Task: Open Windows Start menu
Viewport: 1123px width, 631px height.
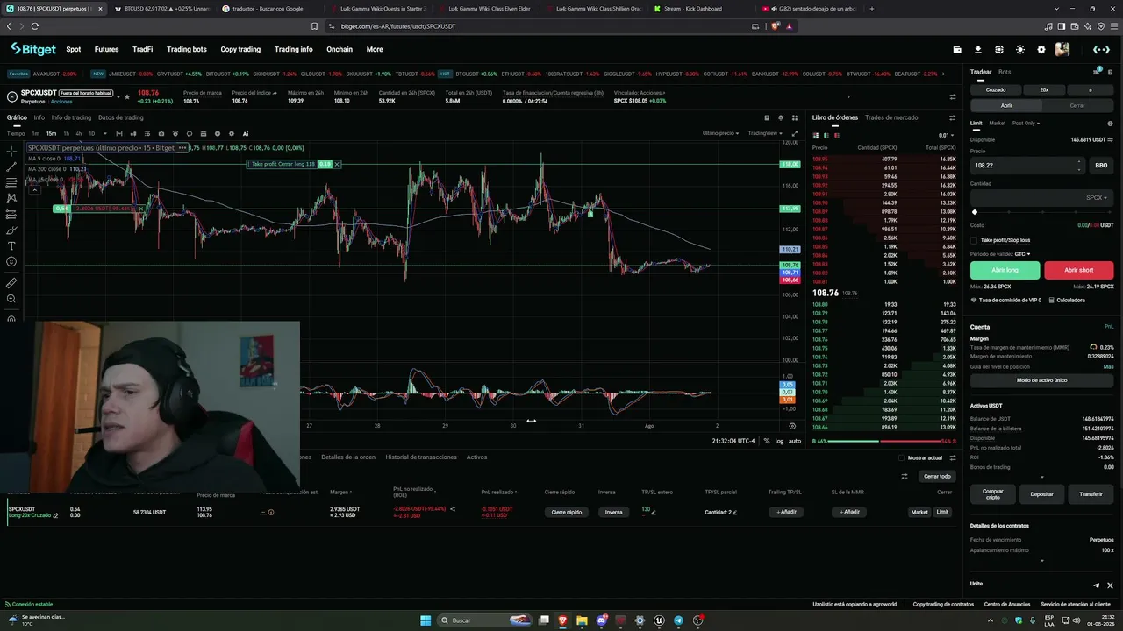Action: coord(426,620)
